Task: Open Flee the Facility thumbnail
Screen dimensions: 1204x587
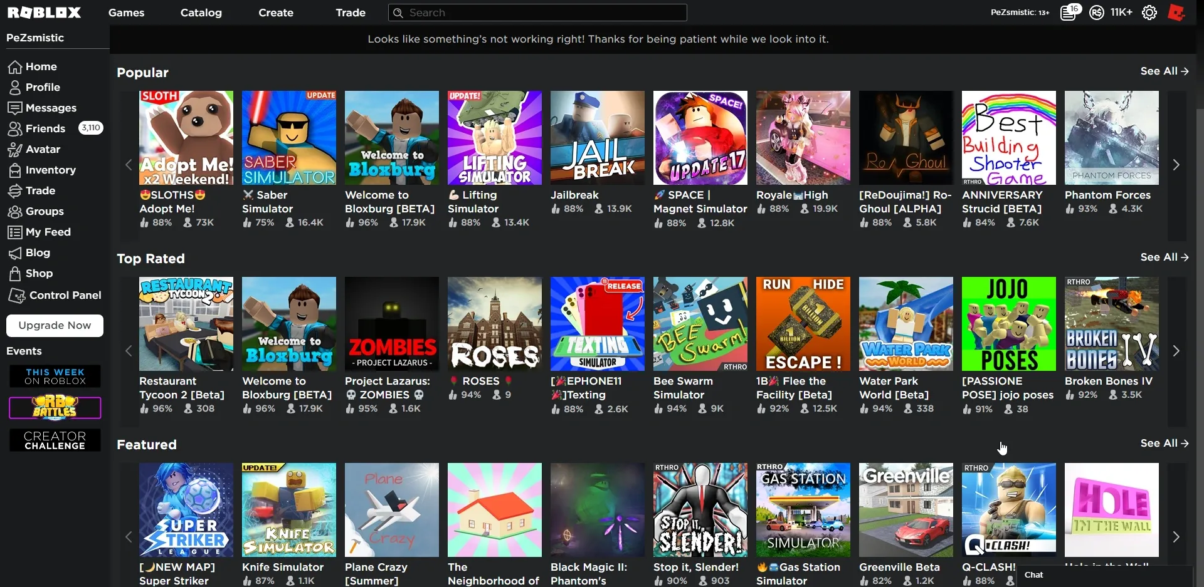Action: point(803,324)
